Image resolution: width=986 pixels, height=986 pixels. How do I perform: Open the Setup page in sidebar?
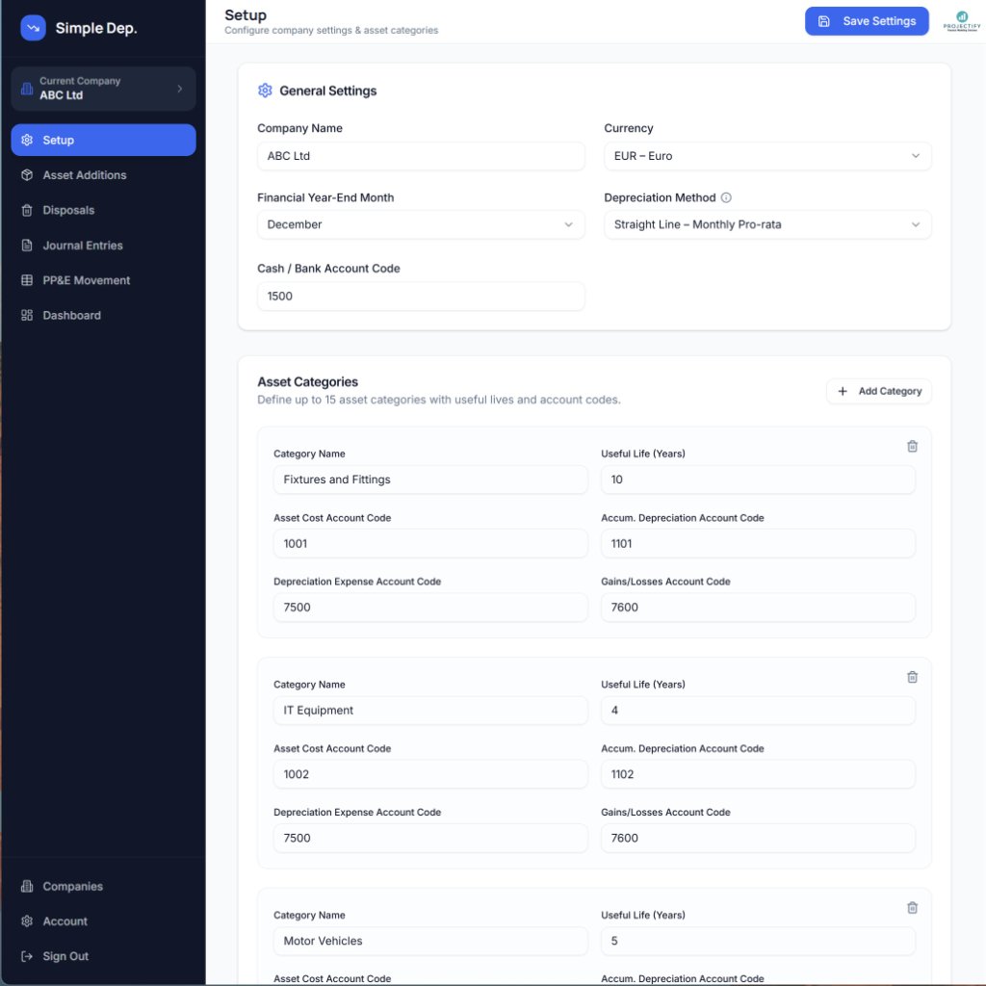point(104,140)
